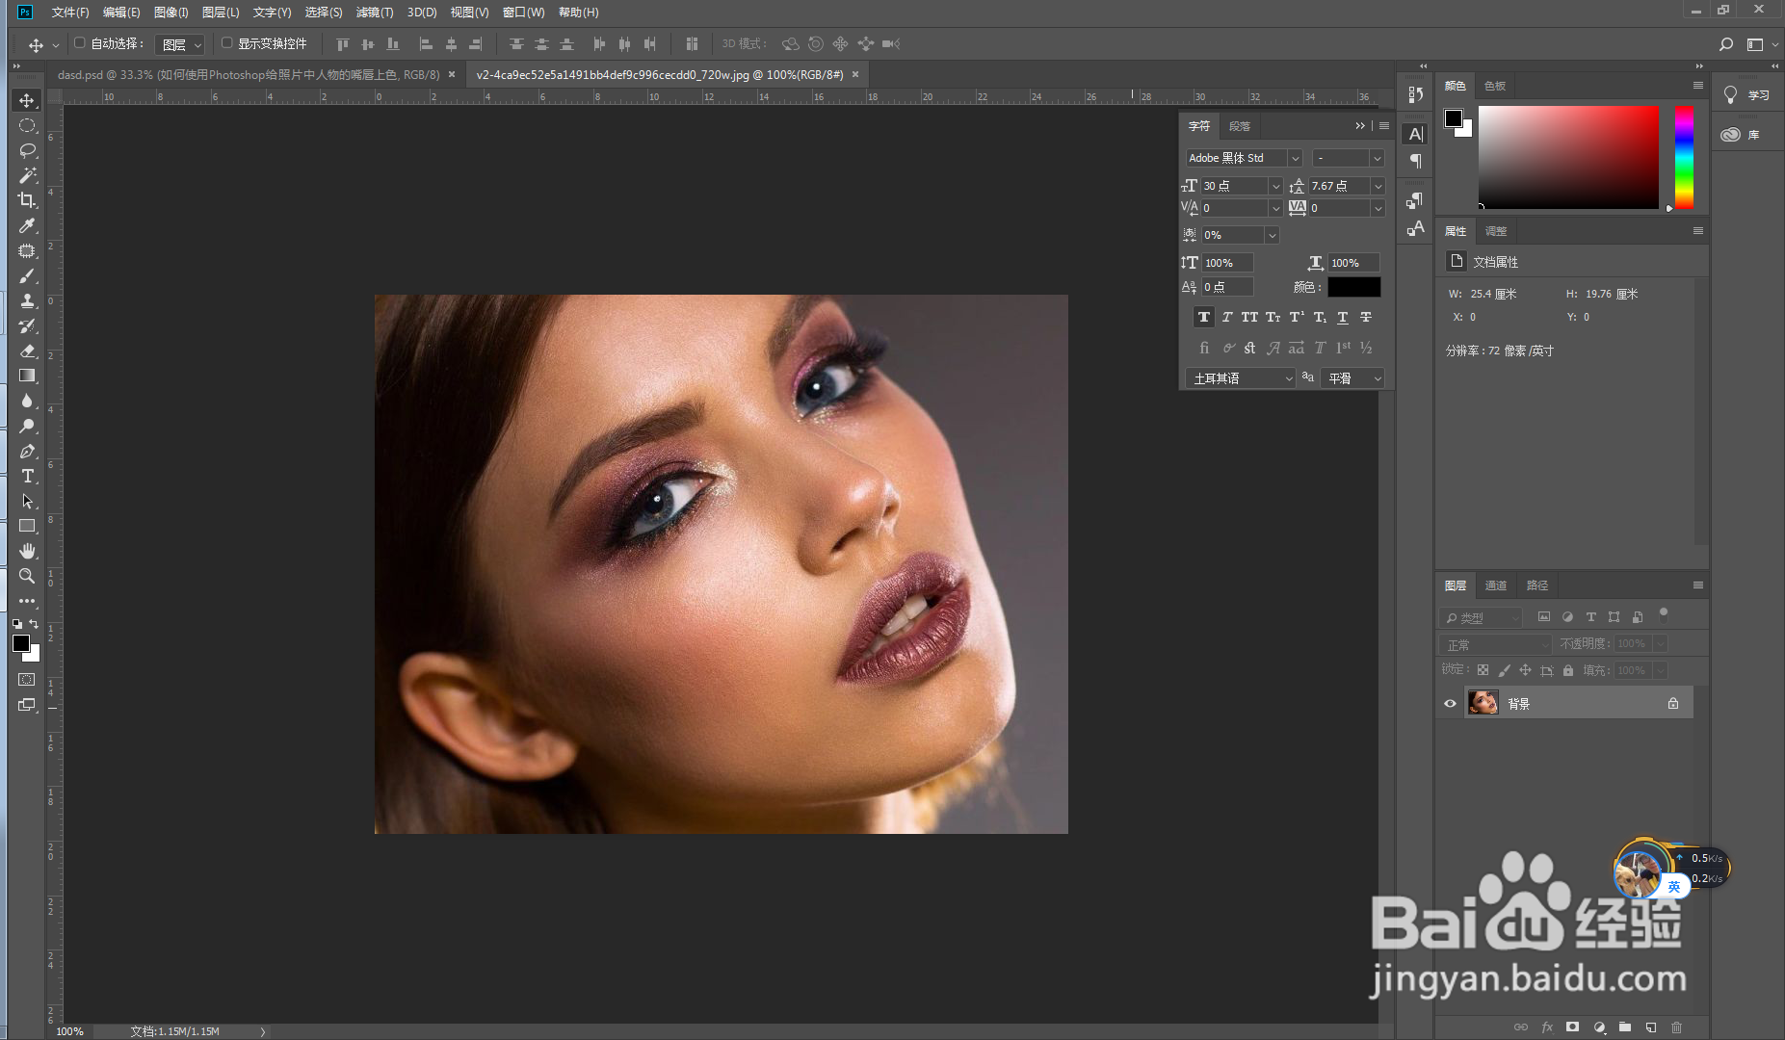
Task: Select the Zoom tool
Action: coord(27,576)
